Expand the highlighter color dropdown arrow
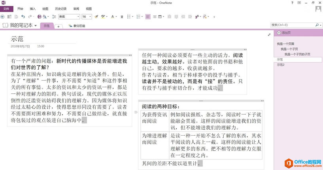 point(107,17)
